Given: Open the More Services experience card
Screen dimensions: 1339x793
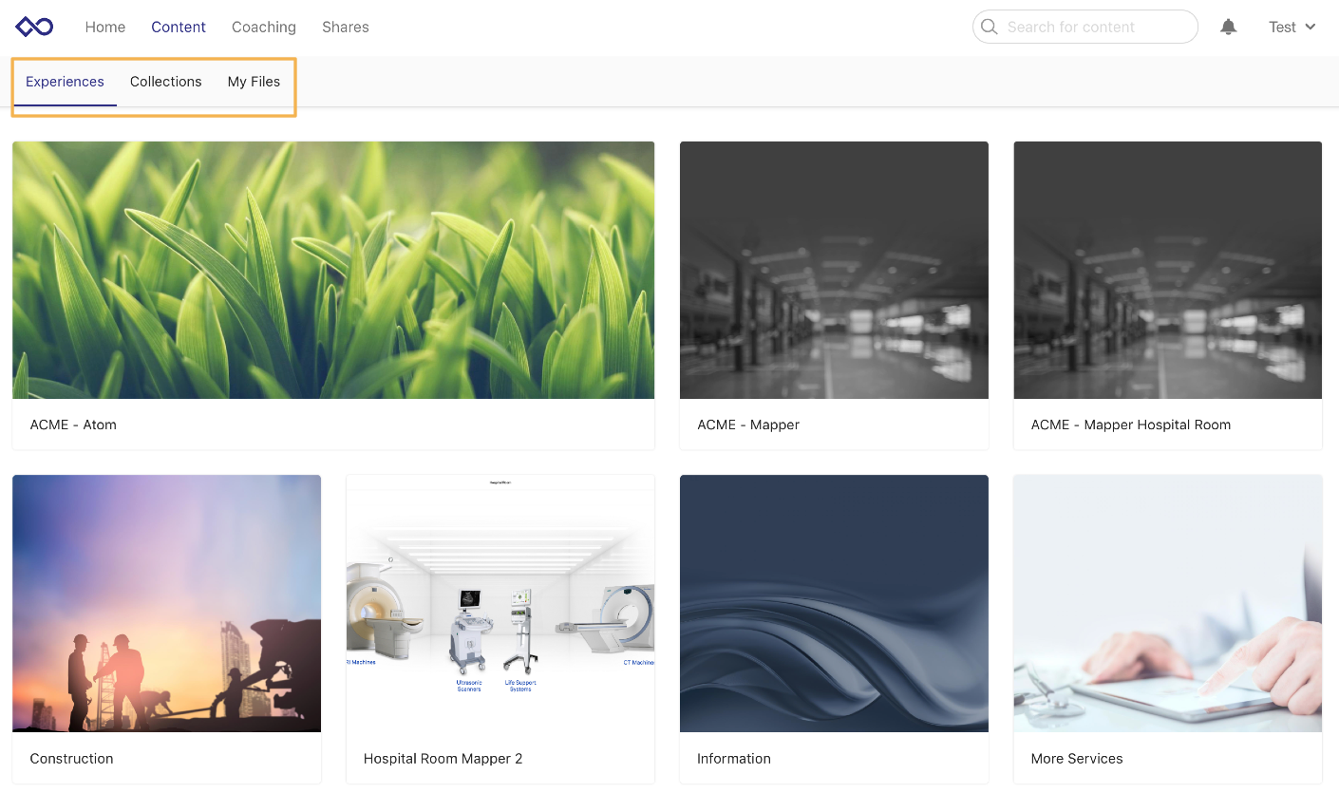Looking at the screenshot, I should (x=1167, y=603).
